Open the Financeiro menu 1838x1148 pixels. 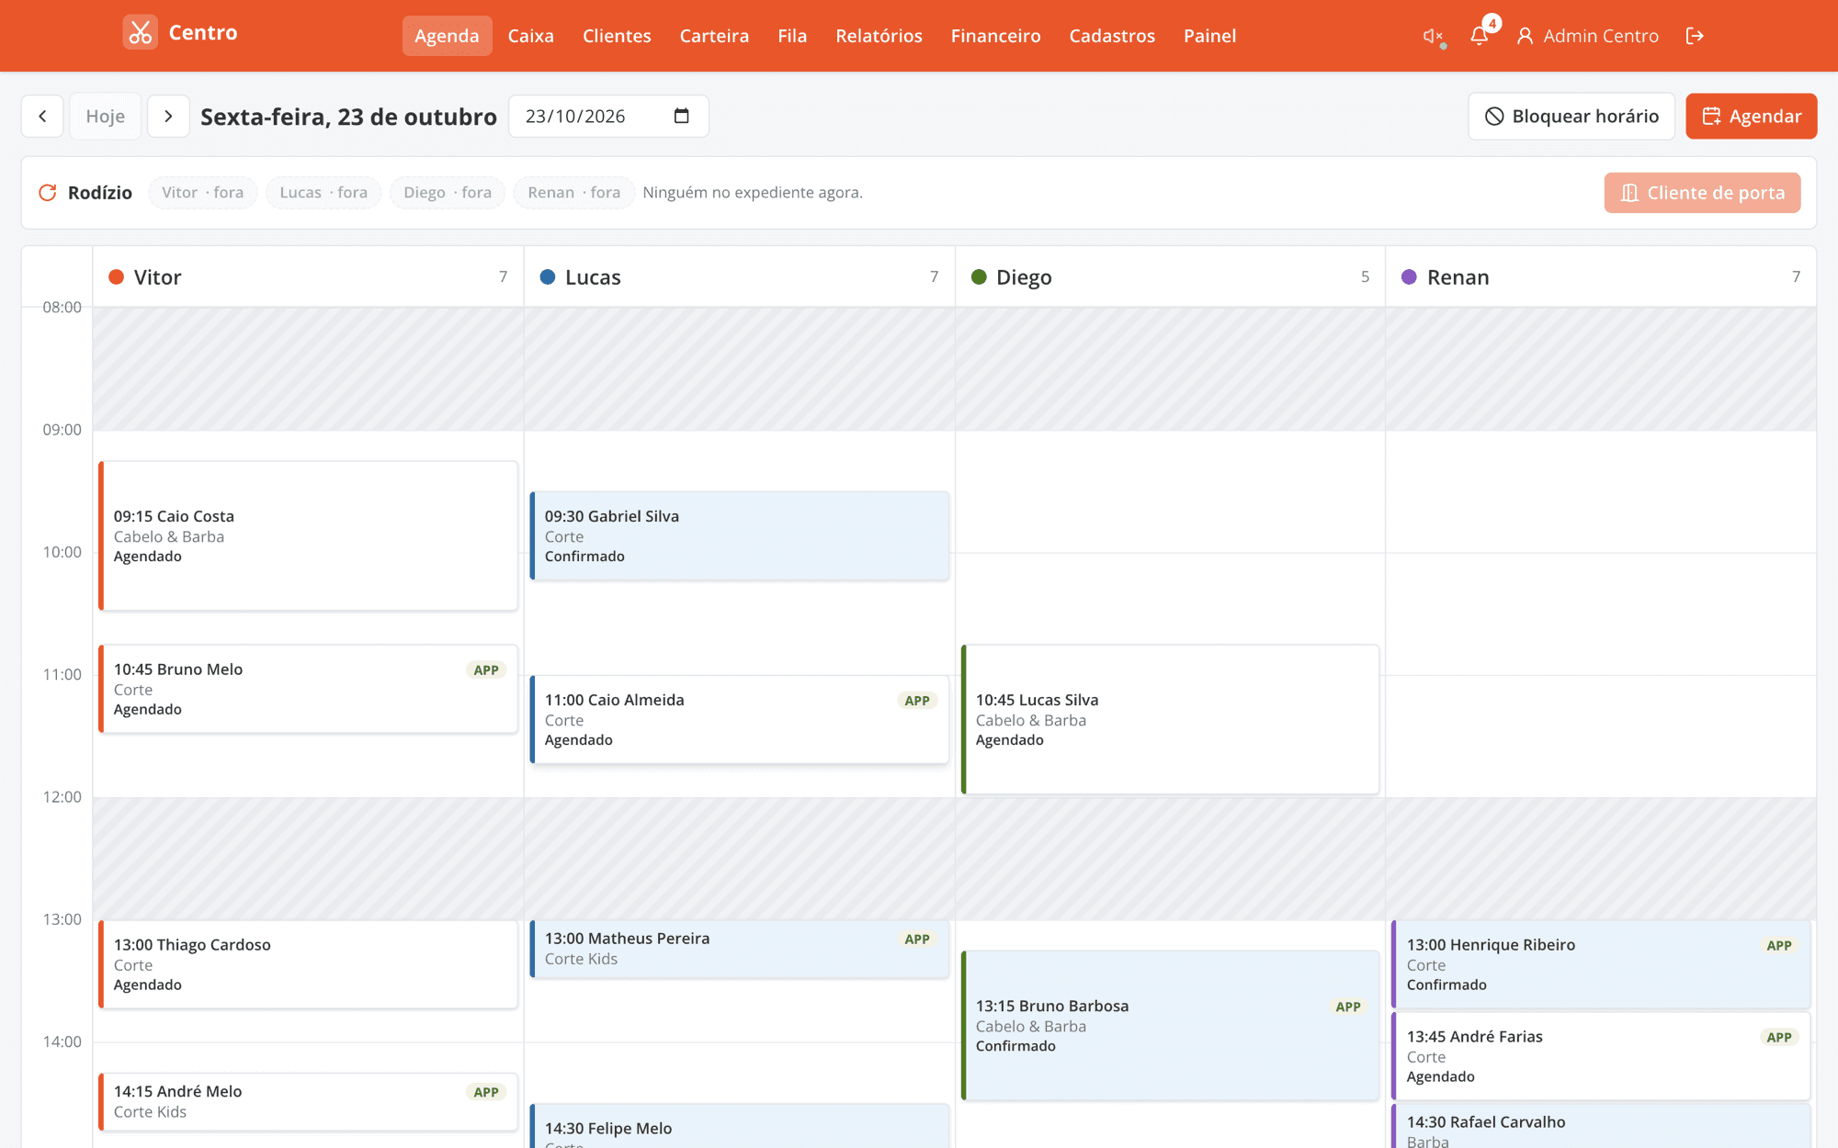(995, 36)
